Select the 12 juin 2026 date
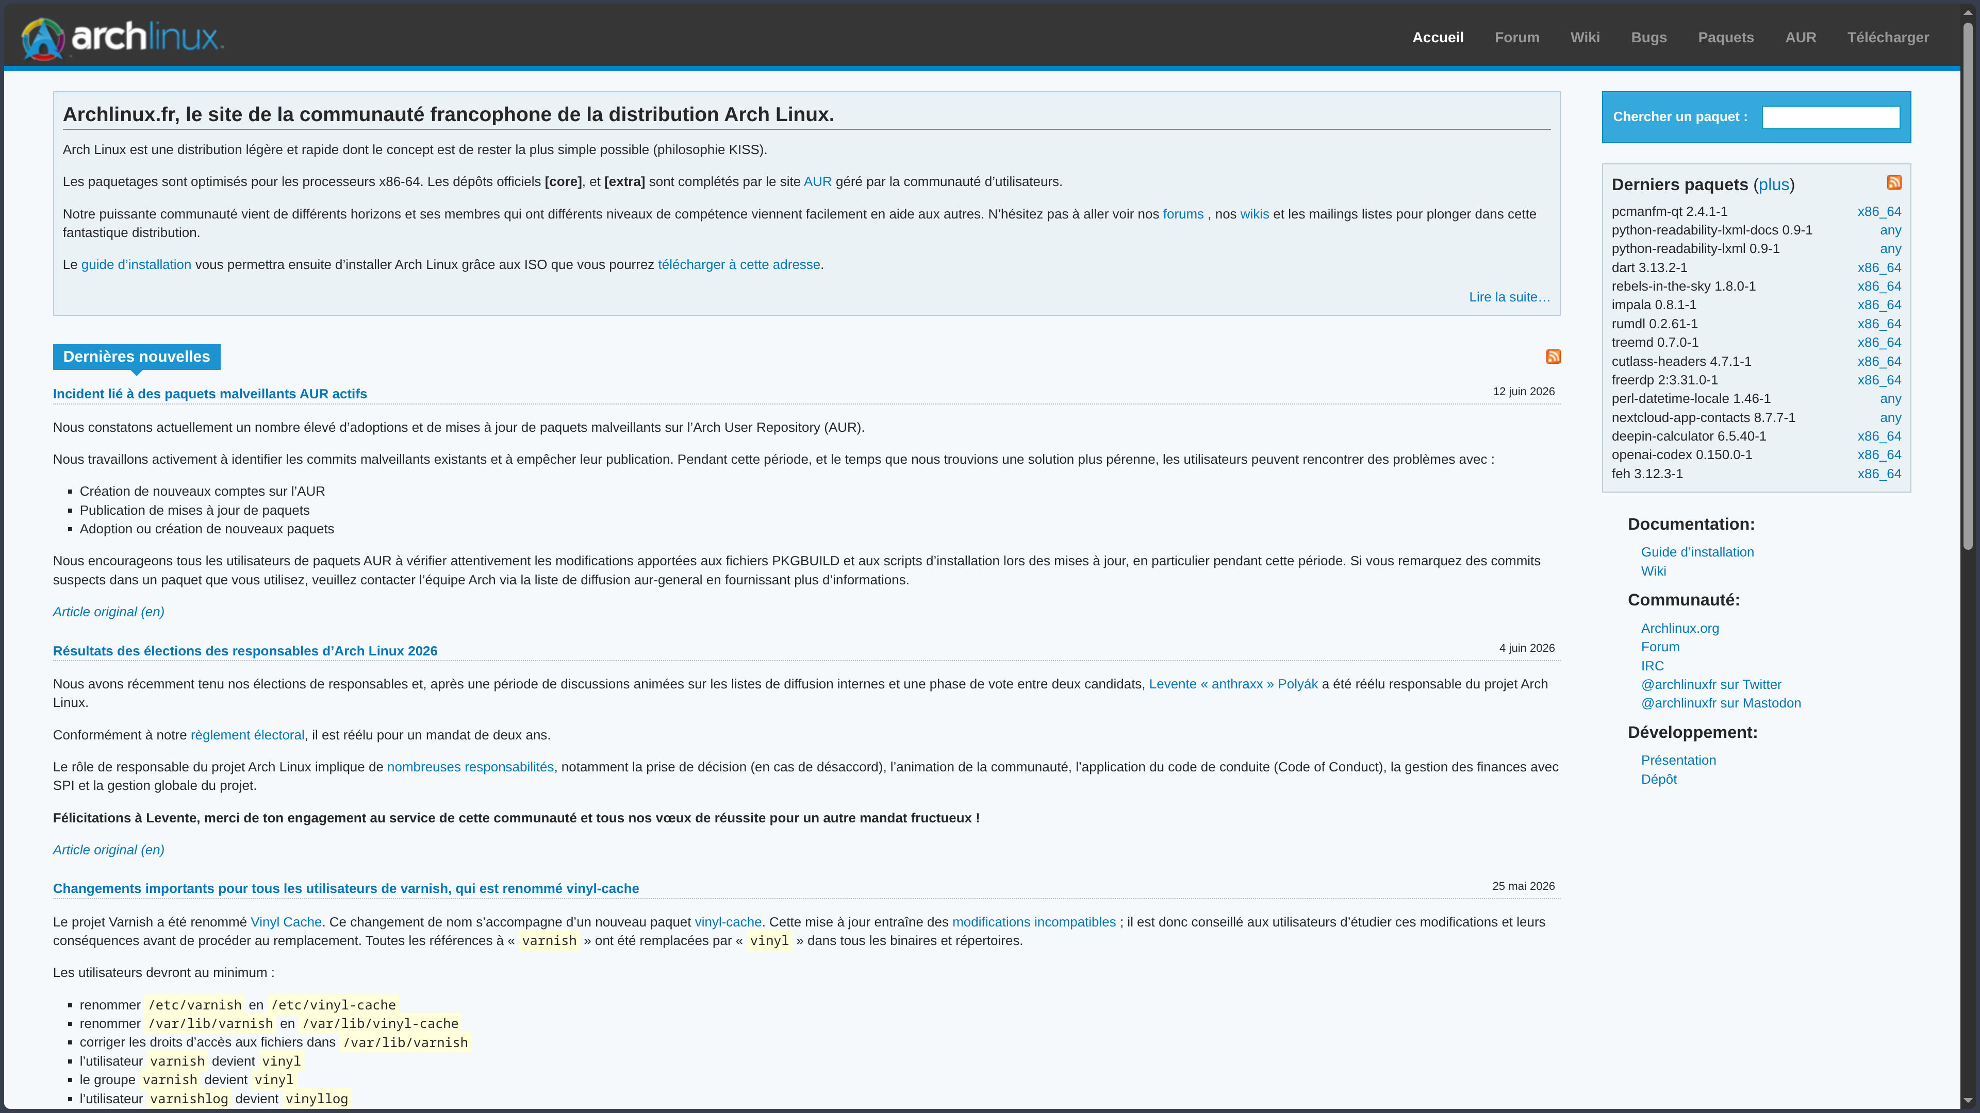 click(x=1524, y=392)
